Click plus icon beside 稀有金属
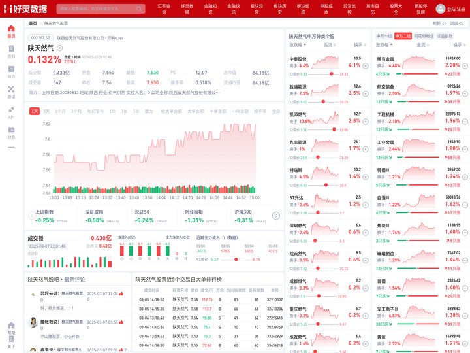 point(465,66)
